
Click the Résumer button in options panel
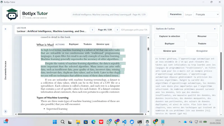coord(202,36)
